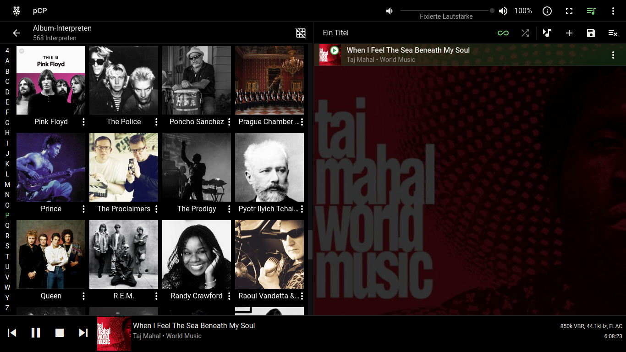Adjust the volume slider handle
Screen dimensions: 626x352
pyautogui.click(x=492, y=11)
